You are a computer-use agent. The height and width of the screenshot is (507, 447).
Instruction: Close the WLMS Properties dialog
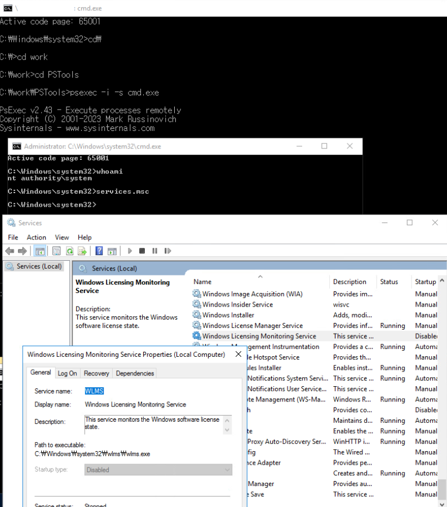pyautogui.click(x=238, y=354)
